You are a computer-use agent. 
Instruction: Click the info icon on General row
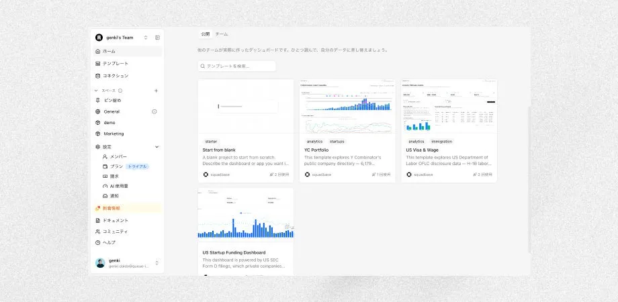coord(154,111)
